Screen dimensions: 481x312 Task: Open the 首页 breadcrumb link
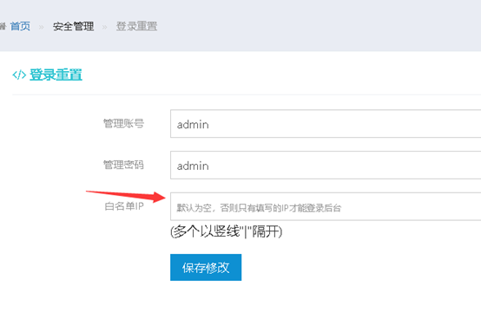tap(20, 26)
